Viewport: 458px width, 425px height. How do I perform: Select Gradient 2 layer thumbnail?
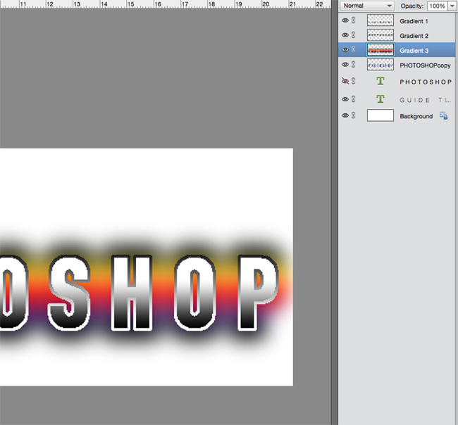[380, 35]
